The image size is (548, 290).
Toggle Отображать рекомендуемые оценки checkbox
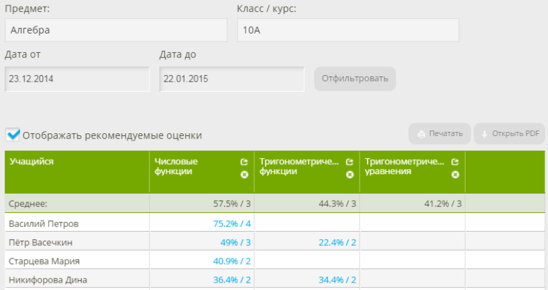13,135
